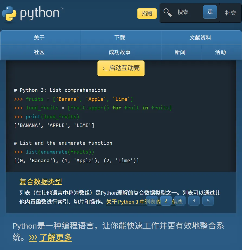Screen dimensions: 242x250
Task: Open the 关于 navigation item
Action: (41, 38)
